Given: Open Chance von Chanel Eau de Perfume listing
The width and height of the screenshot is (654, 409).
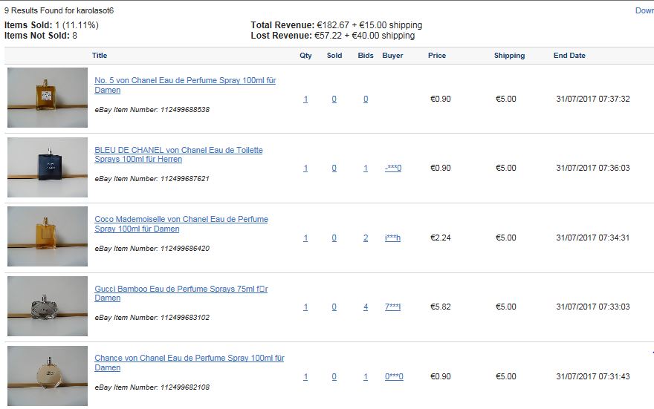Looking at the screenshot, I should (190, 363).
